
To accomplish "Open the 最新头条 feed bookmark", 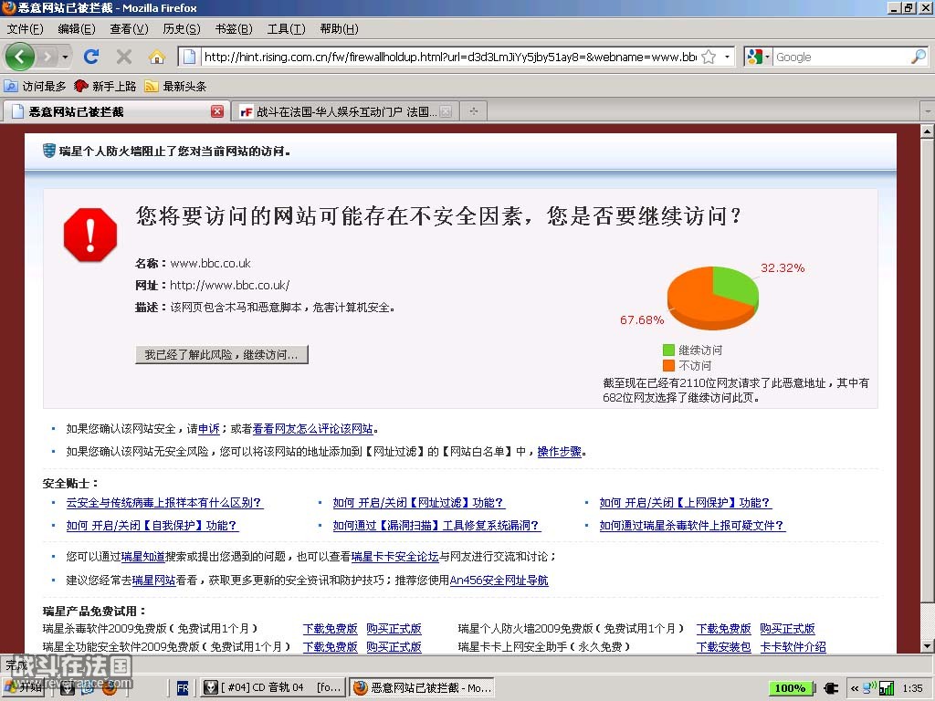I will 176,87.
